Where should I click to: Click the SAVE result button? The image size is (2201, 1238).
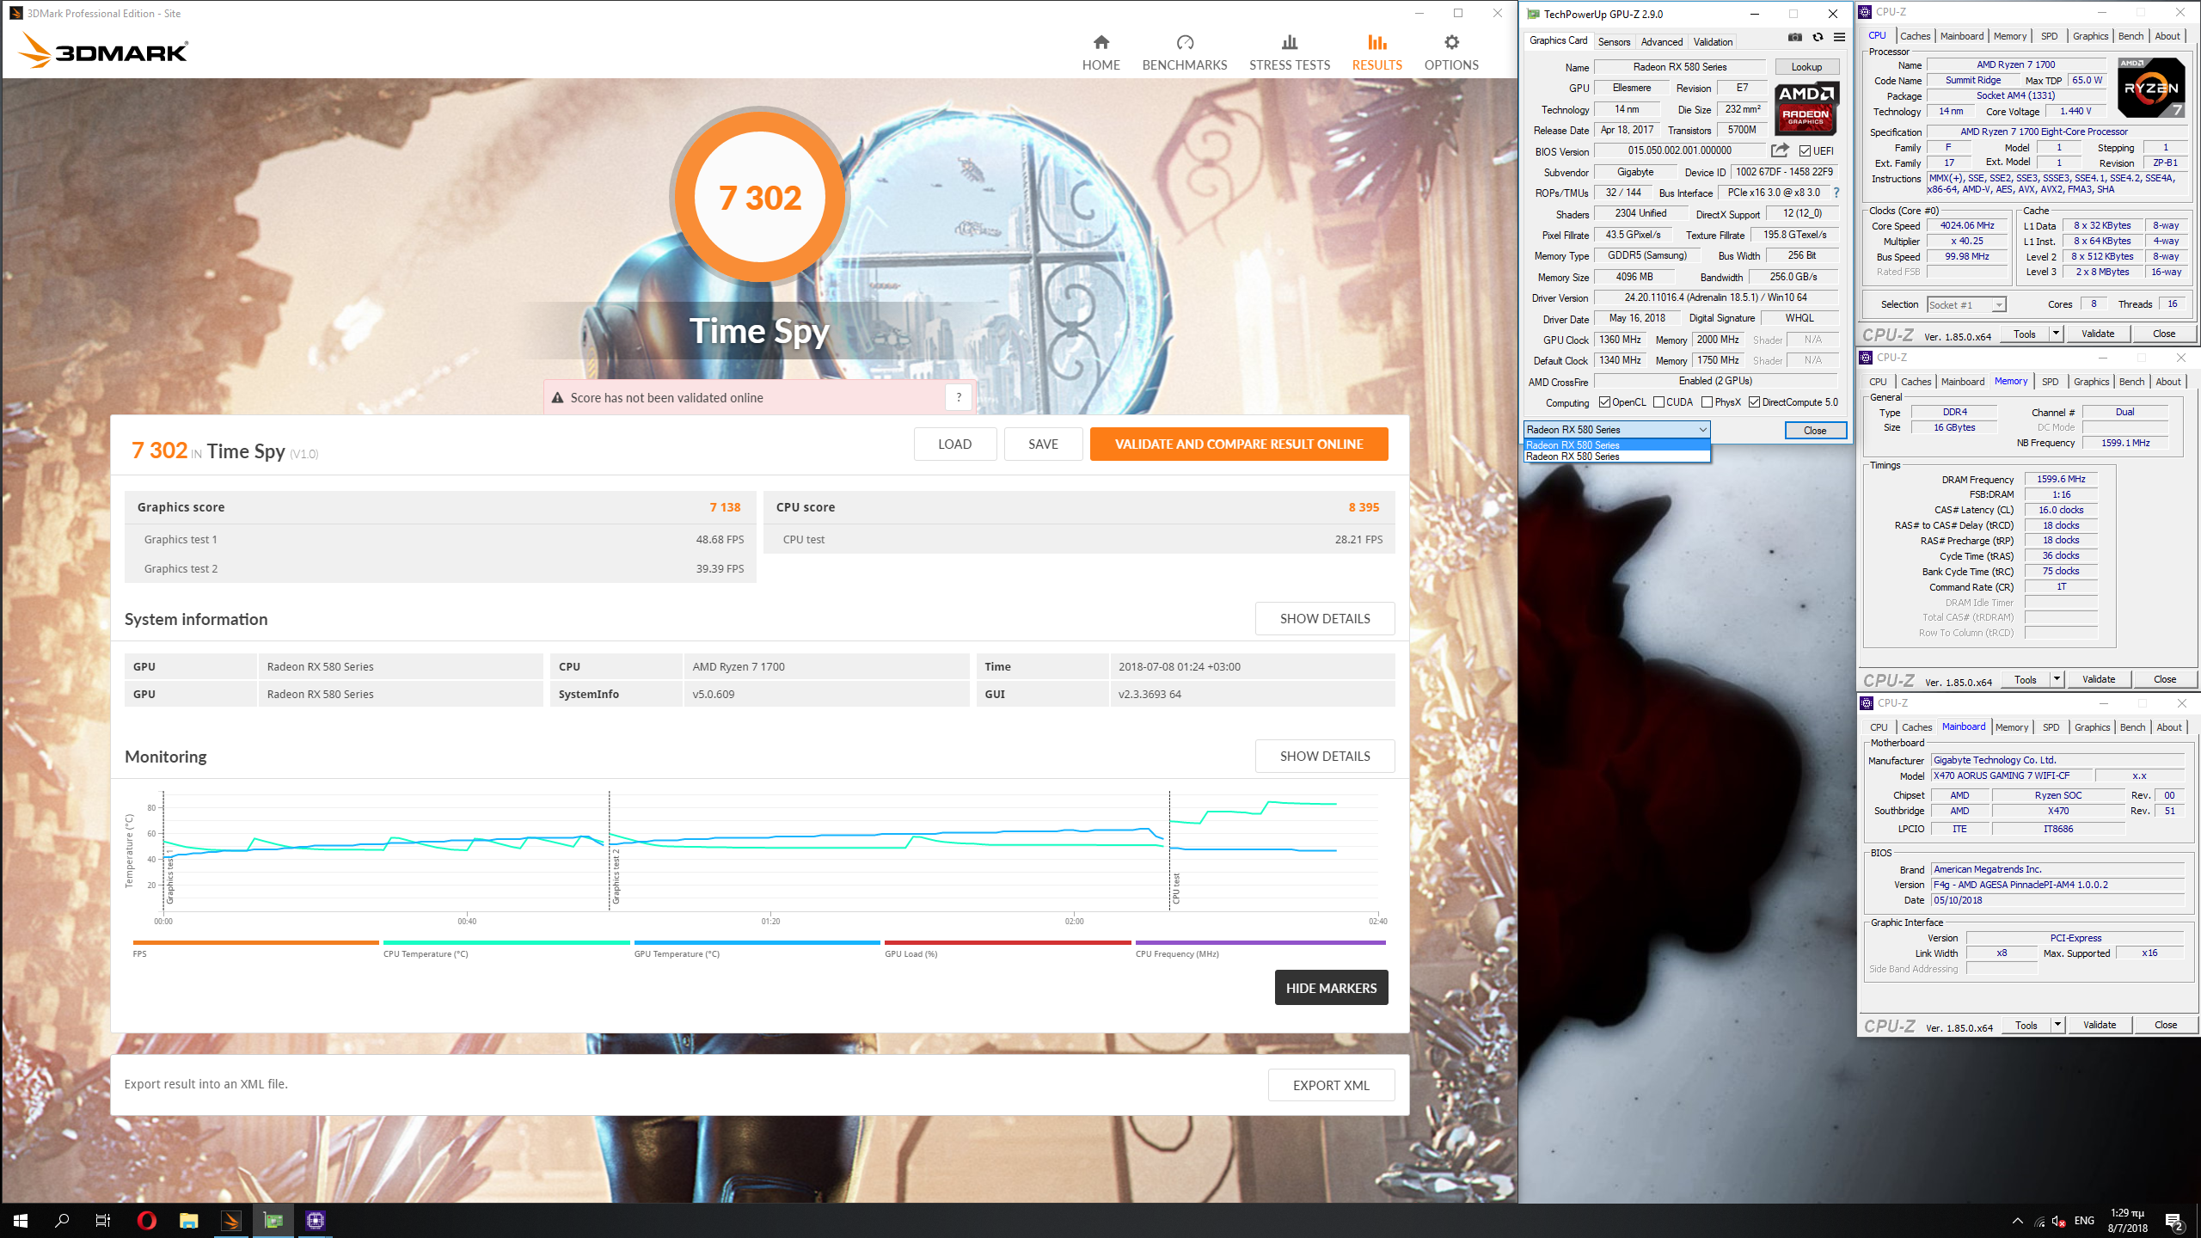[1043, 444]
